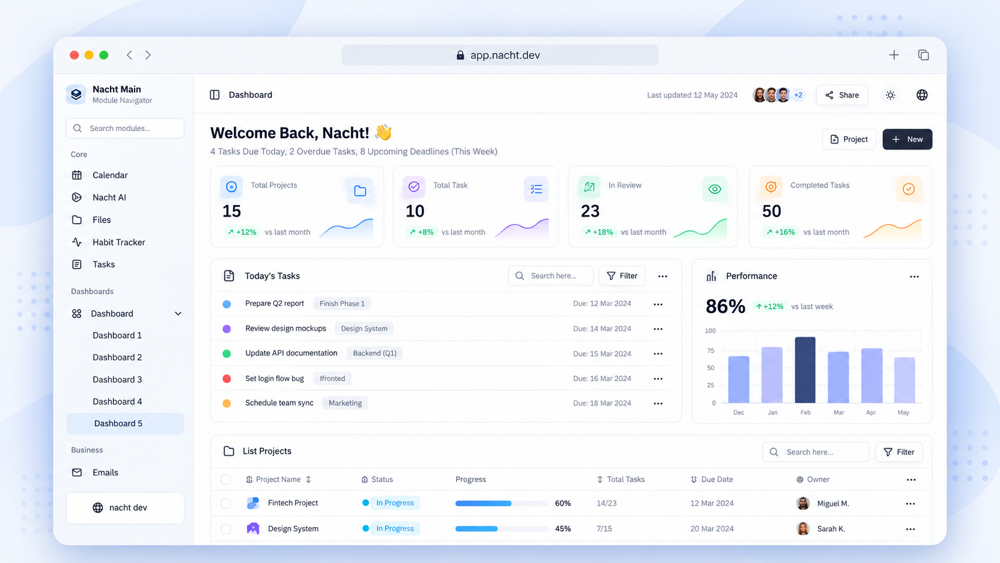Click the +2 collaborators badge
The image size is (1000, 563).
(x=798, y=95)
